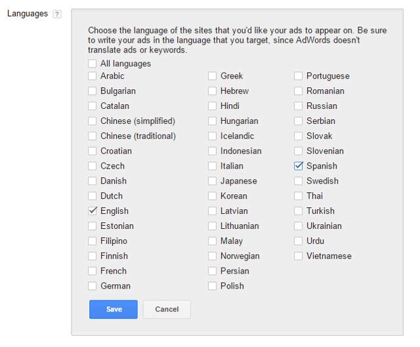Image resolution: width=420 pixels, height=347 pixels.
Task: Uncheck the English language checkbox
Action: (92, 211)
